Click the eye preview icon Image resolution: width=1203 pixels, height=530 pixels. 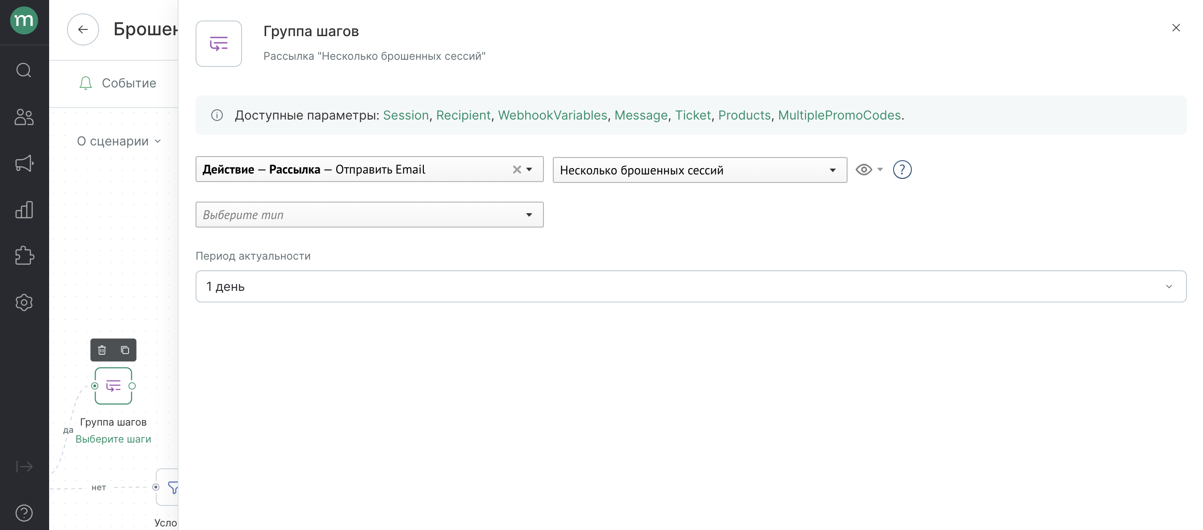(864, 170)
